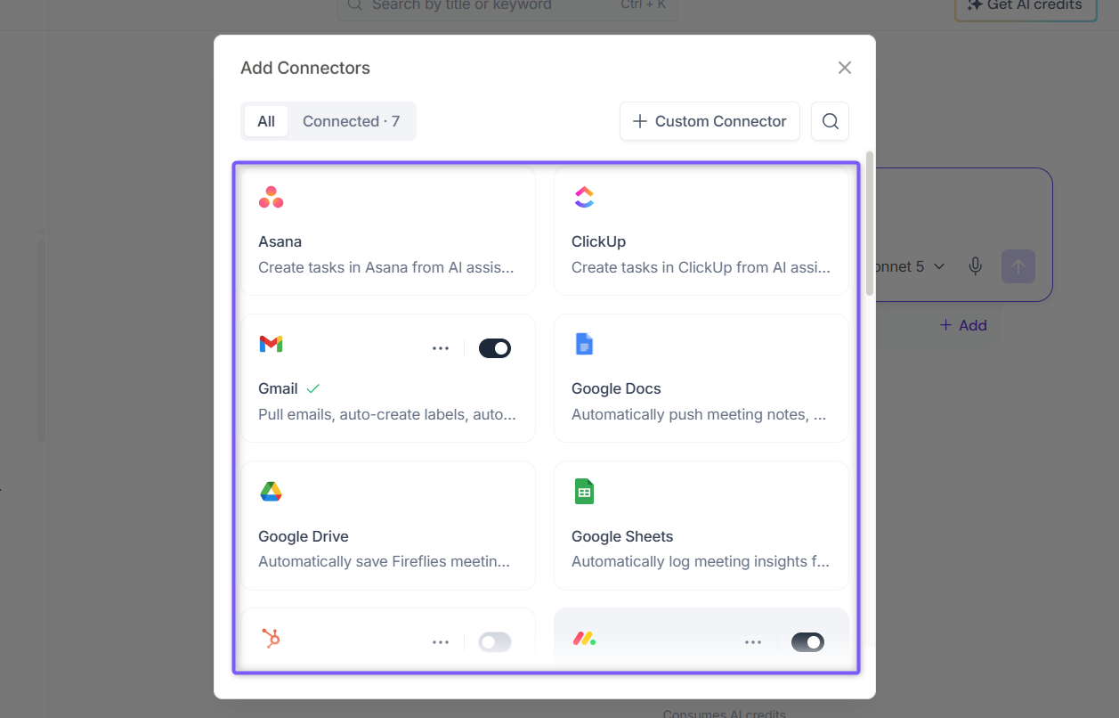This screenshot has width=1119, height=718.
Task: Click the Custom Connector button
Action: coord(710,121)
